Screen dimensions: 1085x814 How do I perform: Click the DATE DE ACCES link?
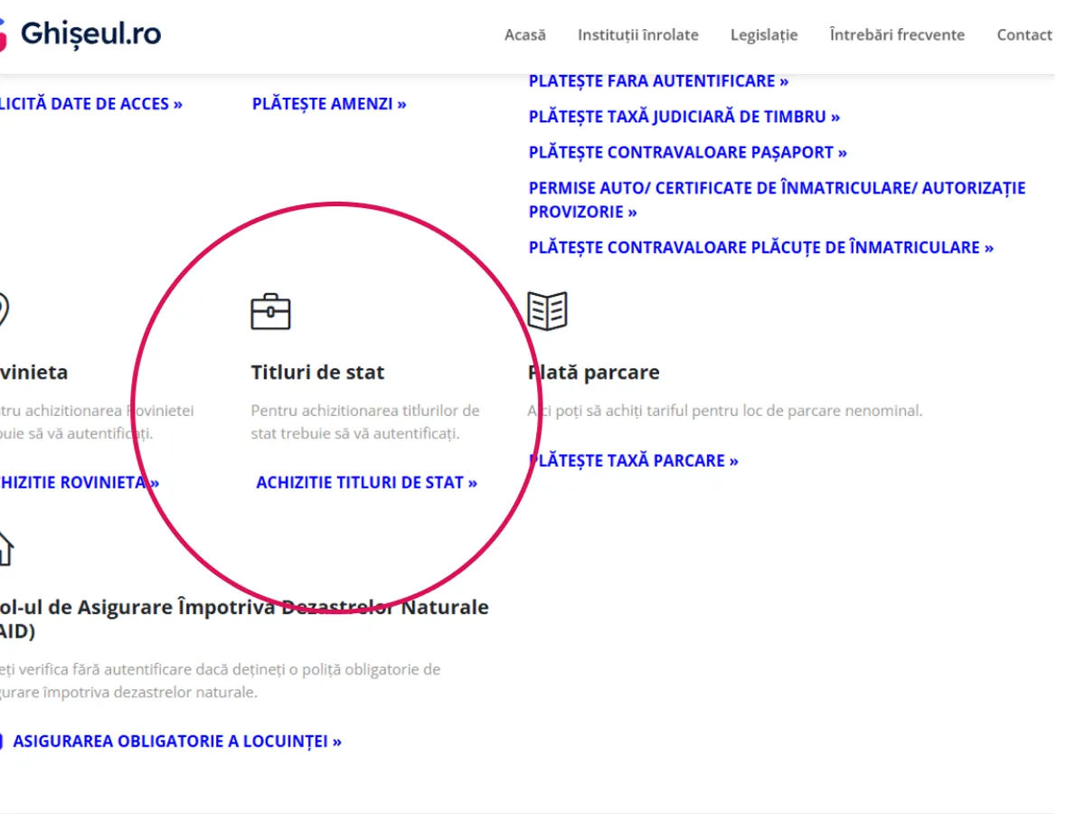(90, 104)
